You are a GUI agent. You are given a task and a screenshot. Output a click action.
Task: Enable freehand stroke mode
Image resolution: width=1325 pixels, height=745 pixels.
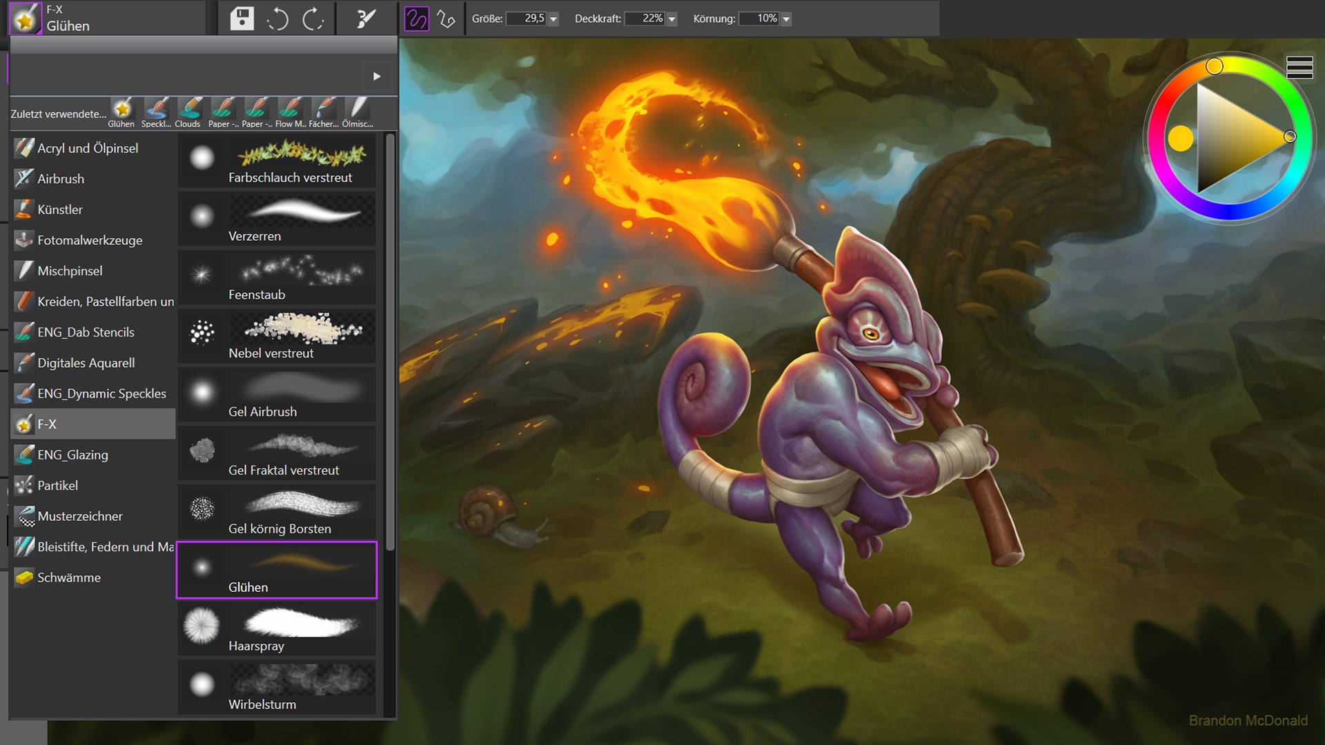[x=416, y=19]
